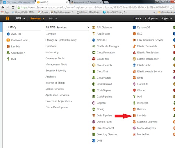175x148 pixels.
Task: Click the GameLift icon
Action: pyautogui.click(x=134, y=84)
